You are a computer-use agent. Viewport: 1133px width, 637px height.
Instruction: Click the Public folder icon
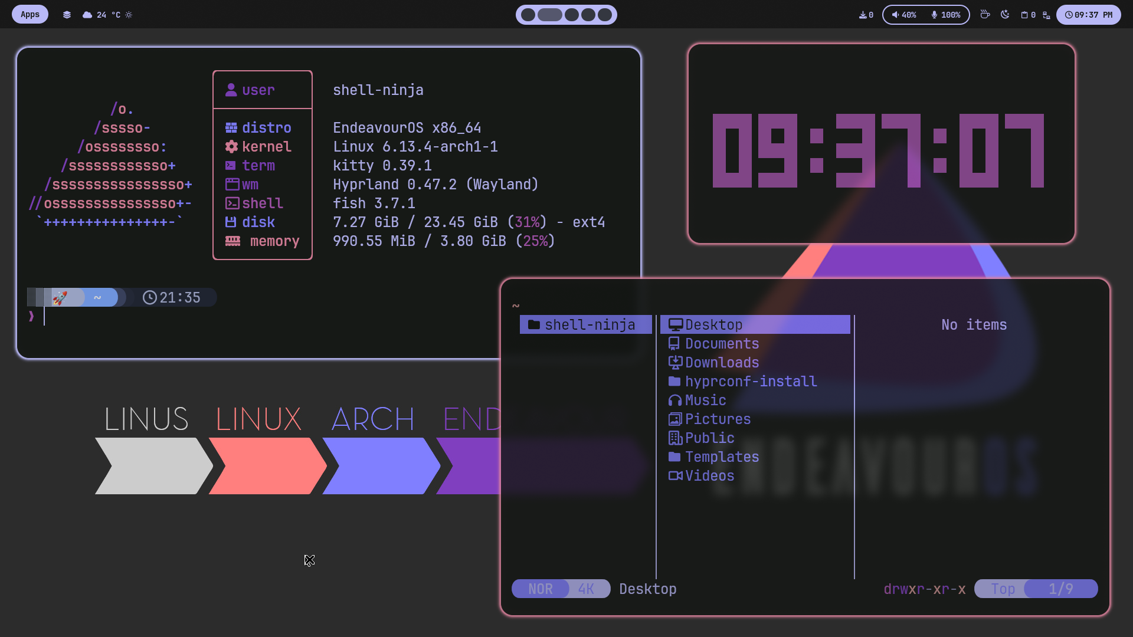[675, 438]
